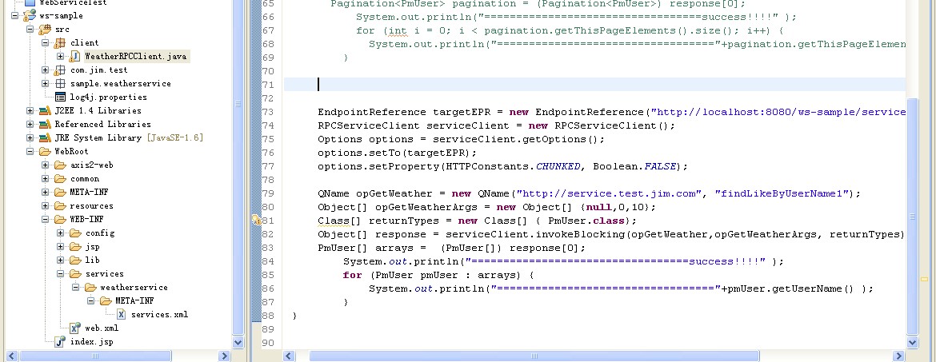This screenshot has height=362, width=936.
Task: Click warning marker on line 81
Action: [x=257, y=220]
